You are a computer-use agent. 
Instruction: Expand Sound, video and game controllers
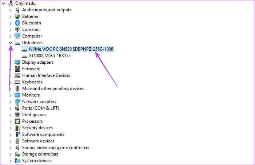(10, 148)
